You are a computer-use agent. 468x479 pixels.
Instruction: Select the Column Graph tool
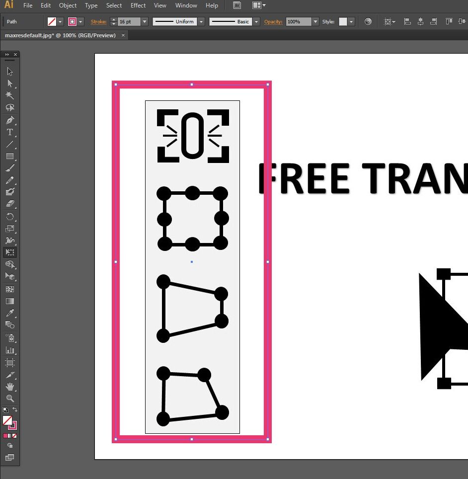(x=10, y=350)
